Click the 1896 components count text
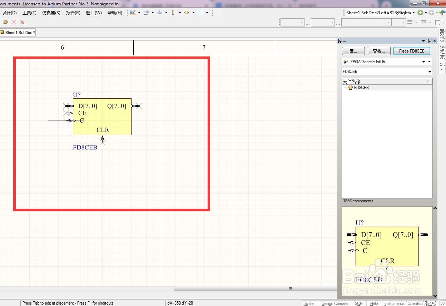This screenshot has height=306, width=446. [x=358, y=201]
